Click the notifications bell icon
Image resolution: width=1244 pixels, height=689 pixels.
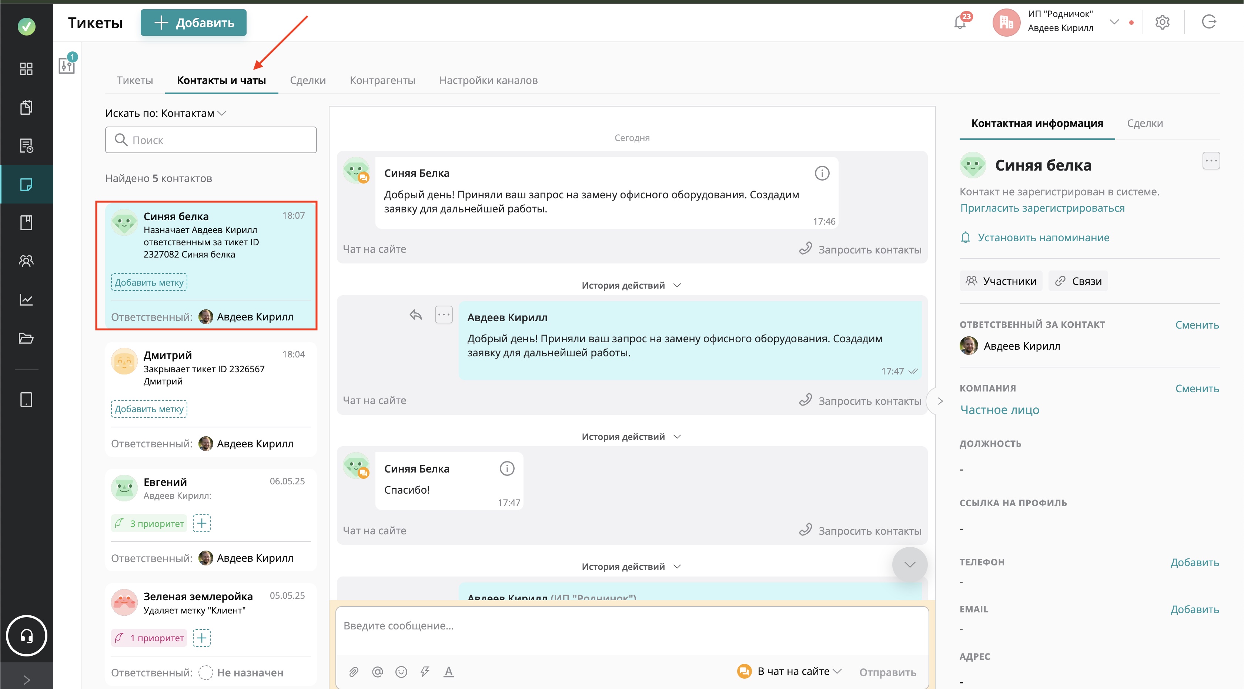click(960, 22)
